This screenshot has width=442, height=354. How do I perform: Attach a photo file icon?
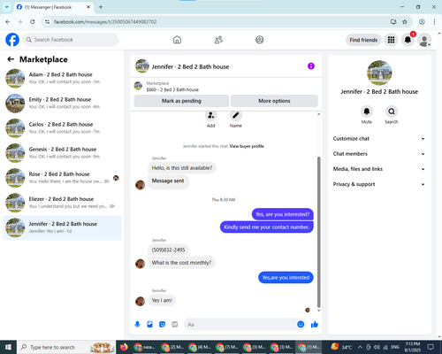(x=149, y=325)
